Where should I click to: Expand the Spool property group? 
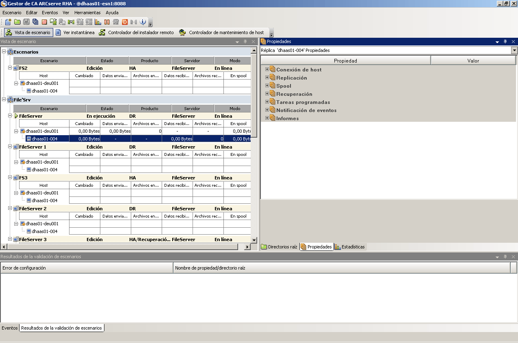(x=267, y=86)
